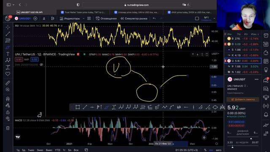Toggle Safari sidebar button
Screen dimensions: 270x152
click(x=8, y=5)
